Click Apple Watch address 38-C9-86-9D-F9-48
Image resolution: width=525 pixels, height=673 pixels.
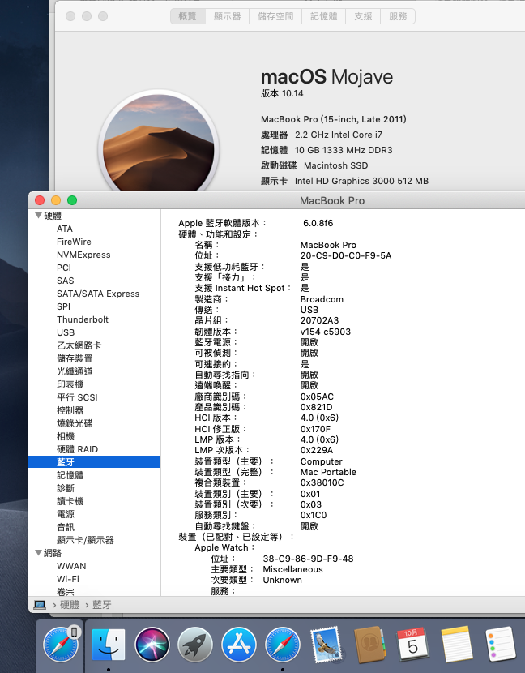[308, 559]
